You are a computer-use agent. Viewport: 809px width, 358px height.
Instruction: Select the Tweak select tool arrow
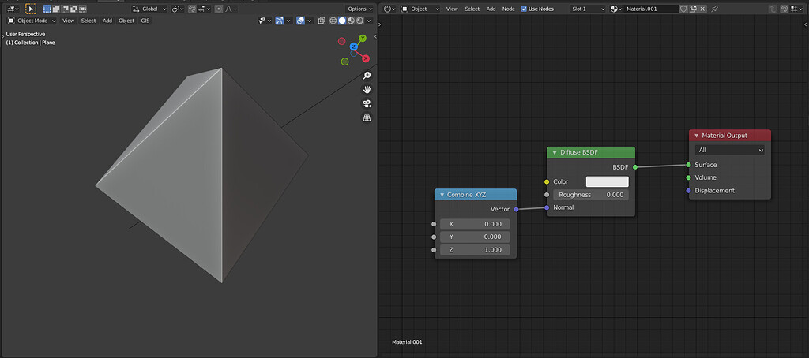[x=31, y=9]
